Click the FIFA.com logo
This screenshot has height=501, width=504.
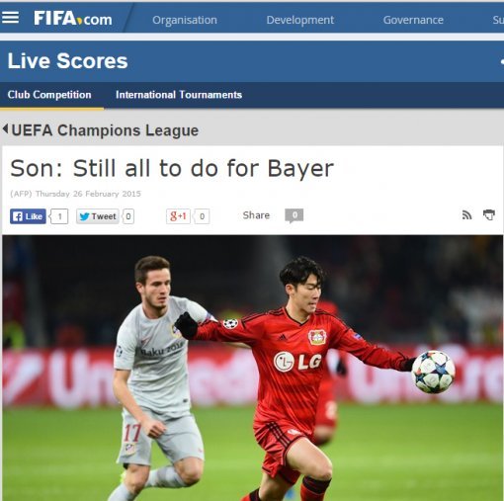[73, 19]
